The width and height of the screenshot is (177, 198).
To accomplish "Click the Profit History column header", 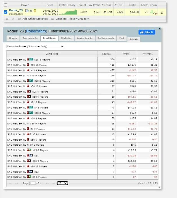I will [x=67, y=5].
